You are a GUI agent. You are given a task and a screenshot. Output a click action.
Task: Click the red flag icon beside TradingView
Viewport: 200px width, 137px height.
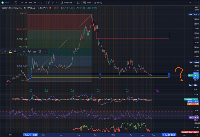pos(50,8)
